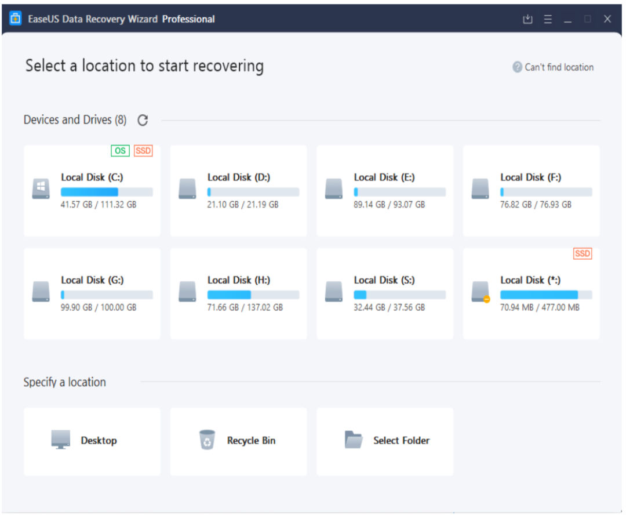
Task: Refresh the Devices and Drives list
Action: click(x=143, y=120)
